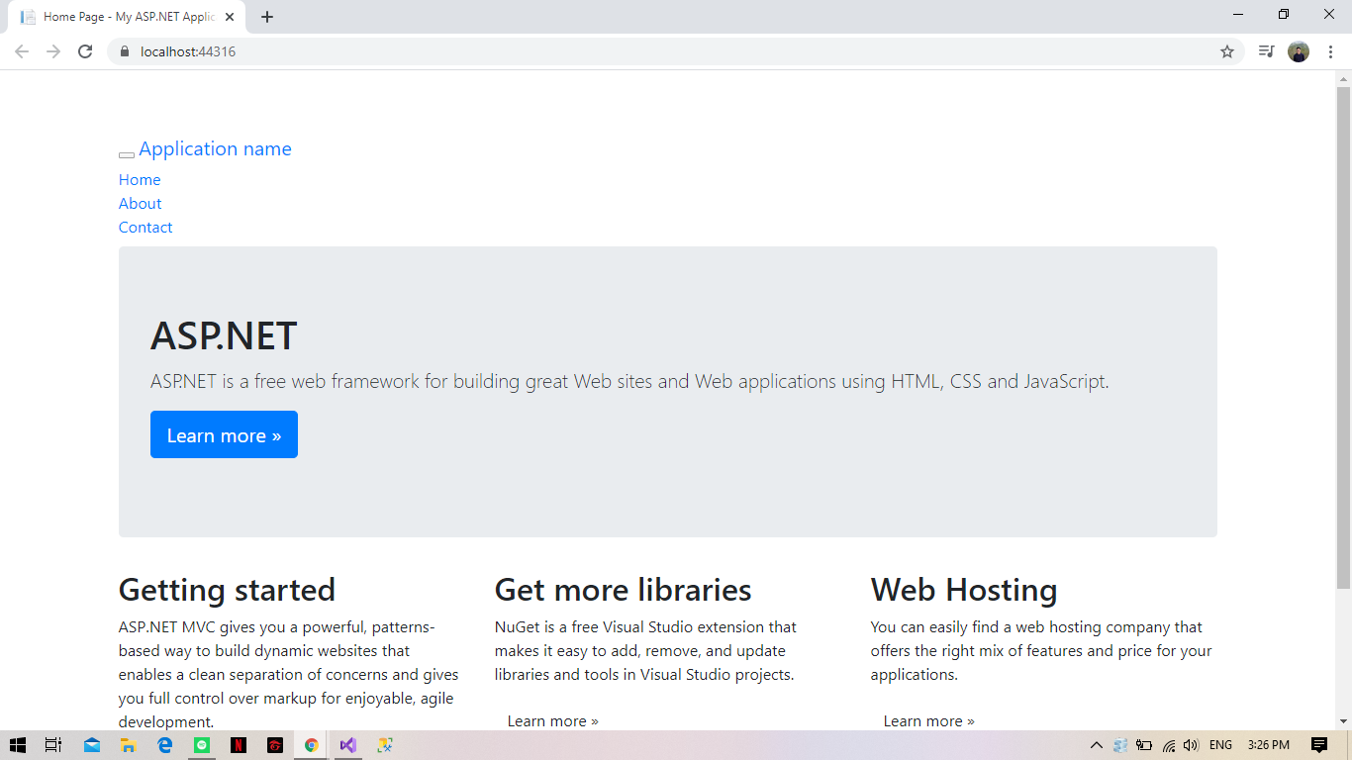Viewport: 1352px width, 760px height.
Task: Open File Explorer from the taskbar
Action: pyautogui.click(x=129, y=745)
